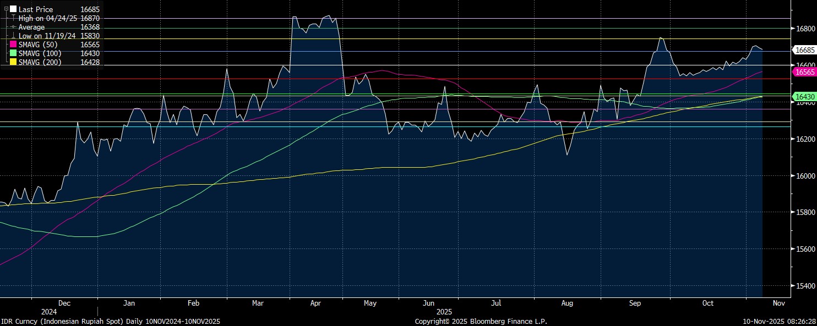
Task: Click the green SMAVG (100) legend swatch
Action: pyautogui.click(x=13, y=53)
